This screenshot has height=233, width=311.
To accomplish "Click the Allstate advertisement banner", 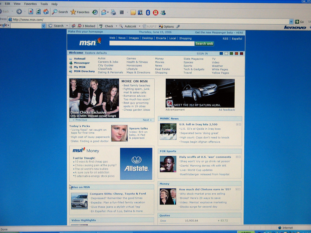I will [x=136, y=164].
